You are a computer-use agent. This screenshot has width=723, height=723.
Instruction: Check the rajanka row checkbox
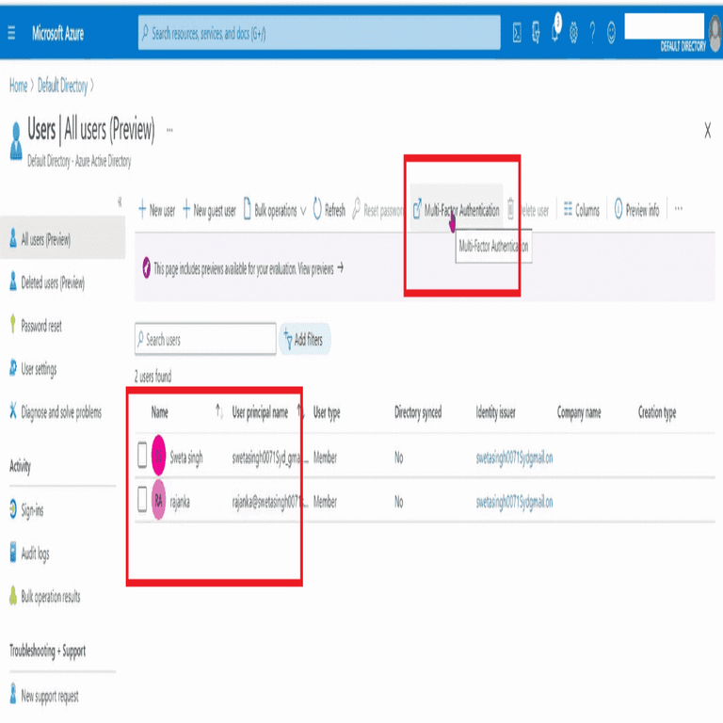click(142, 499)
